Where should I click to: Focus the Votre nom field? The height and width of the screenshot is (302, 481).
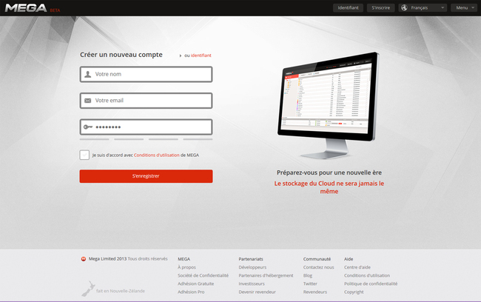pyautogui.click(x=146, y=74)
